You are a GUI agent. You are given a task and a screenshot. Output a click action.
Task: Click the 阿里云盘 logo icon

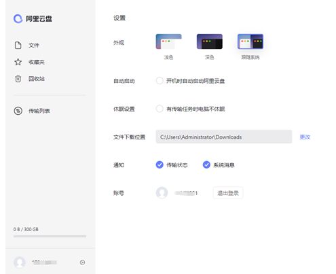tap(18, 18)
